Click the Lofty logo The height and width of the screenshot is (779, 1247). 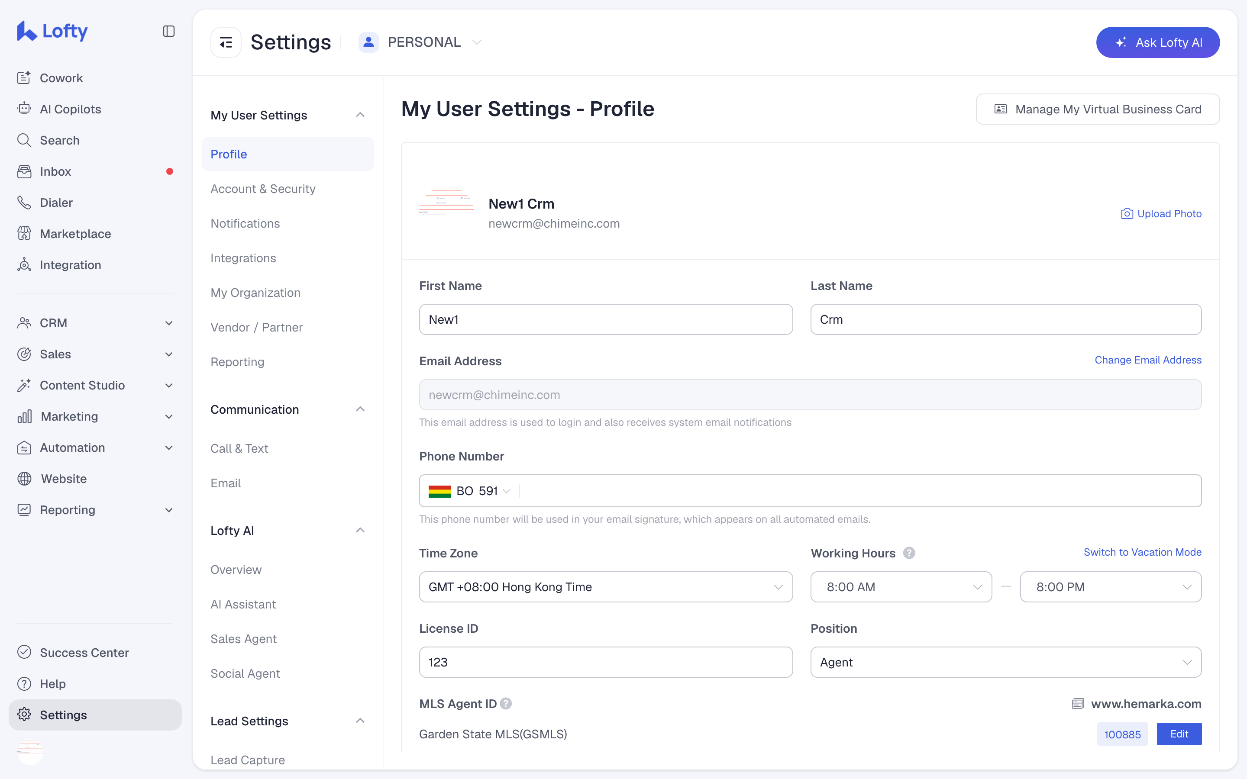coord(52,31)
